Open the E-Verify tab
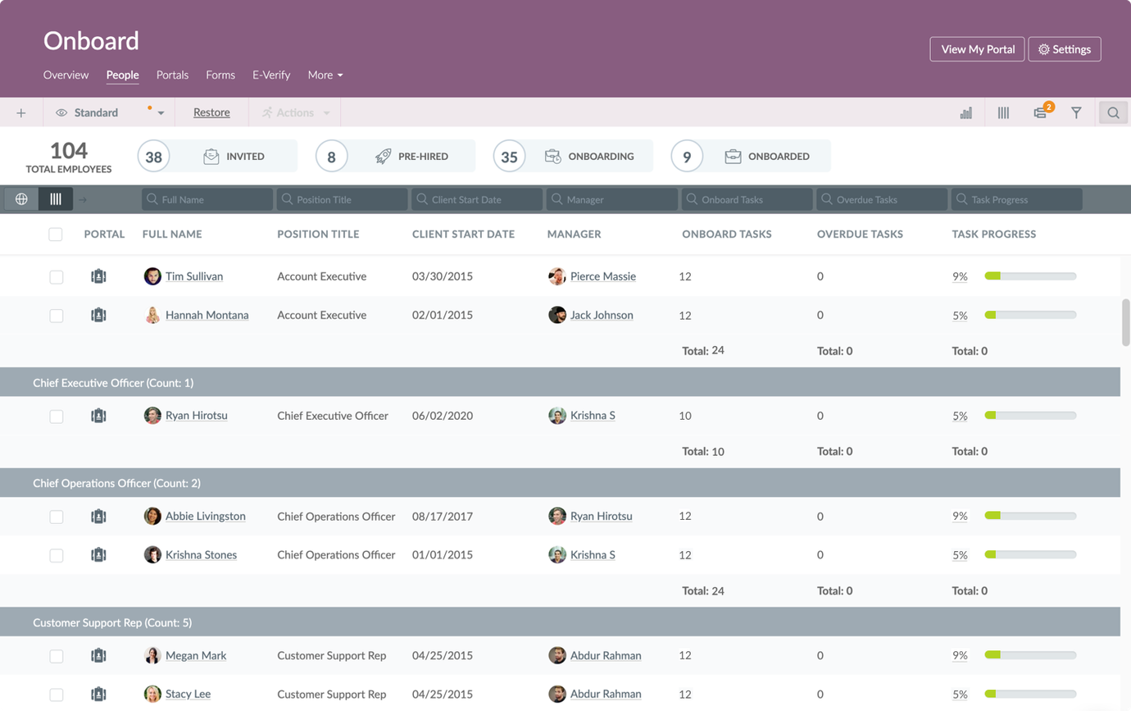The height and width of the screenshot is (711, 1131). (271, 75)
